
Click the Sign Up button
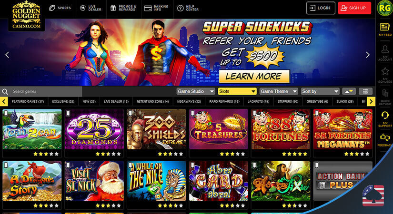[x=354, y=8]
